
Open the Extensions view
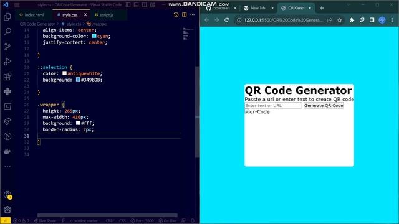coord(7,77)
